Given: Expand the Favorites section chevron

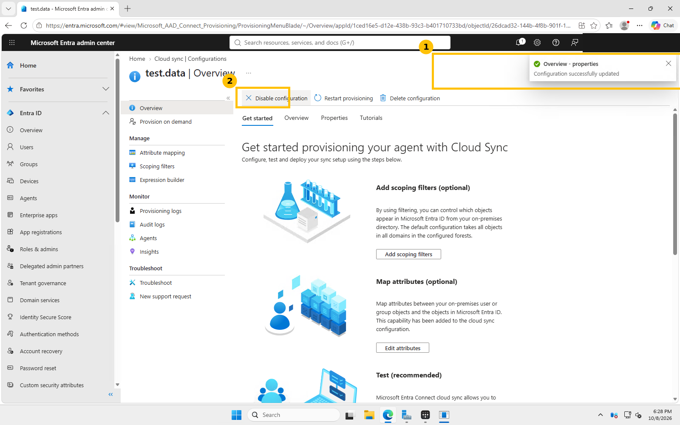Looking at the screenshot, I should coord(106,89).
